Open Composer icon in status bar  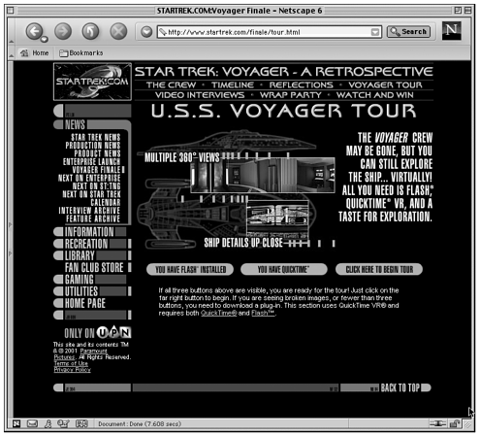tap(63, 423)
